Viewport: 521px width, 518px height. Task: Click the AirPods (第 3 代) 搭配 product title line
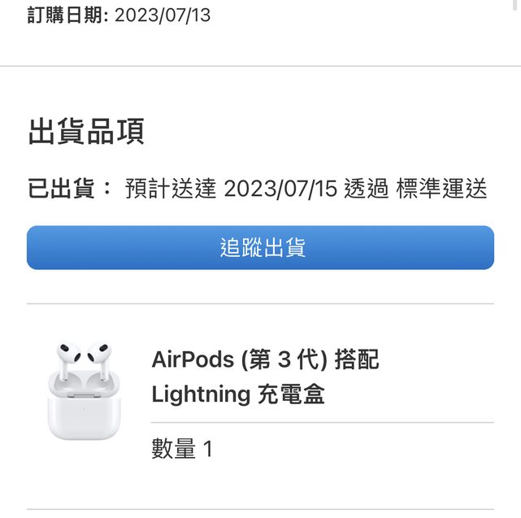[x=265, y=359]
